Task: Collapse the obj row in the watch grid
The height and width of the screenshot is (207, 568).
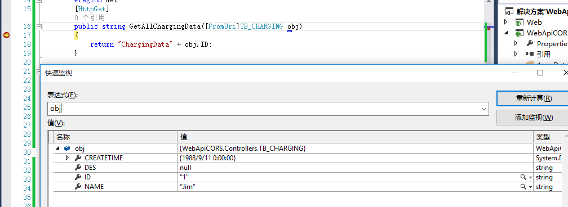Action: (58, 148)
